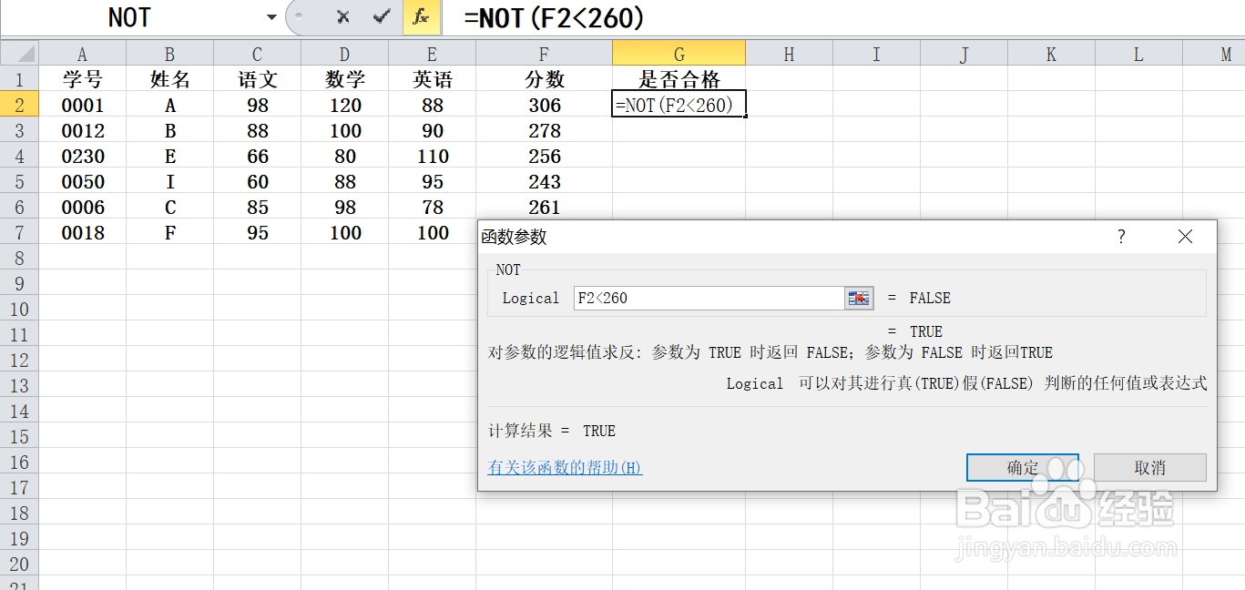This screenshot has width=1245, height=590.
Task: Click 取消 to cancel the dialog
Action: [x=1150, y=467]
